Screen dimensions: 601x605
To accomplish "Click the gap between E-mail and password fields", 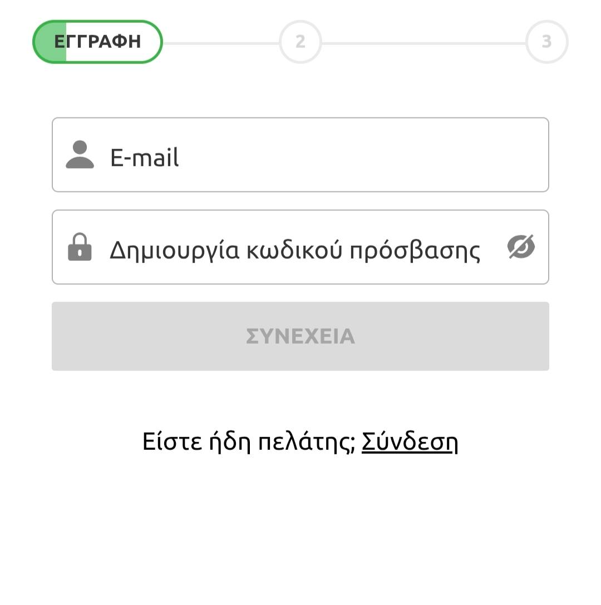I will (300, 201).
